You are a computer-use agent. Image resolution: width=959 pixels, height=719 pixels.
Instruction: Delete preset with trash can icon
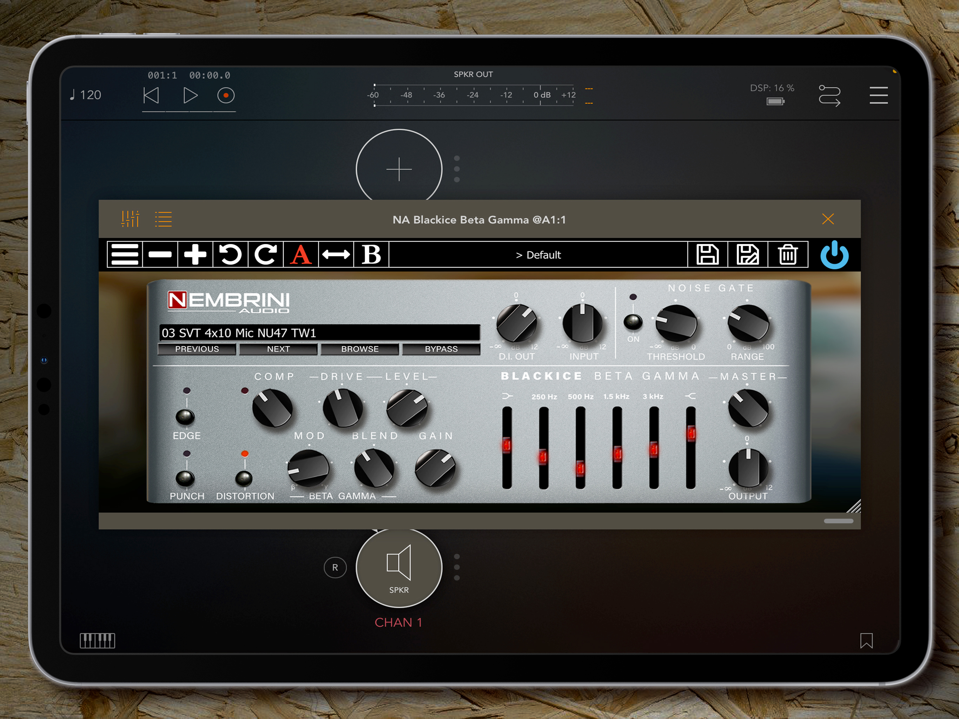pos(787,255)
